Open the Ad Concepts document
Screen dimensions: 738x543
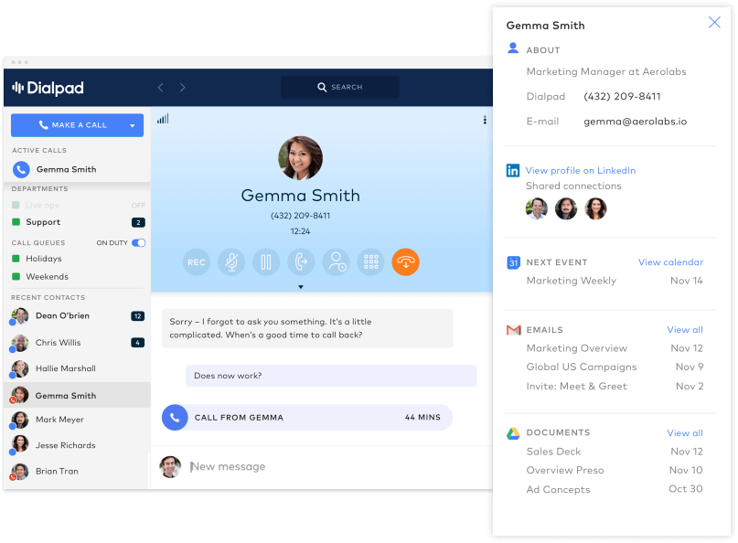pos(615,489)
